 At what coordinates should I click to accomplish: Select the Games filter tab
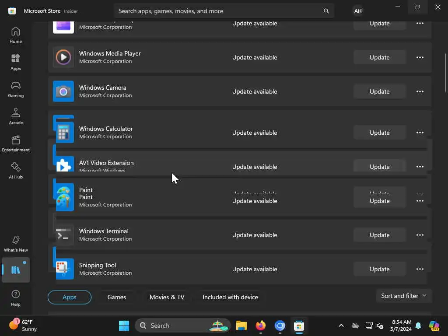click(116, 297)
